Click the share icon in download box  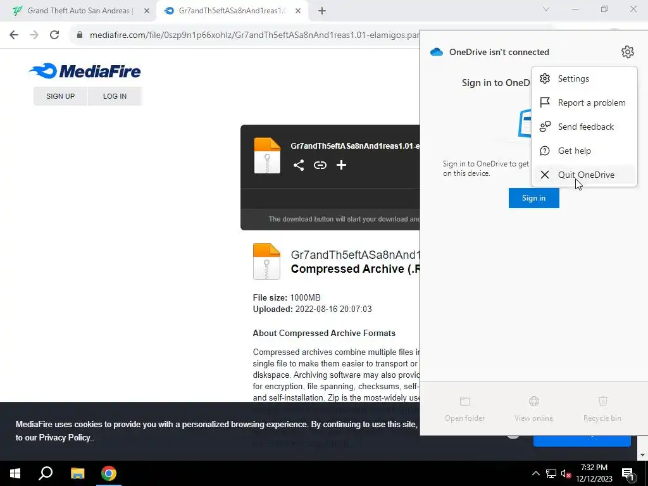299,165
